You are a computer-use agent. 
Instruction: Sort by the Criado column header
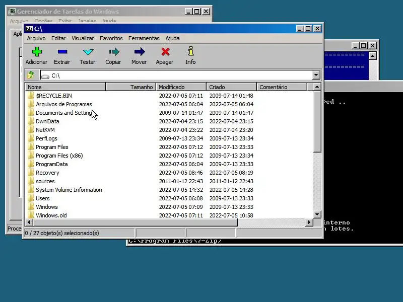pos(231,87)
